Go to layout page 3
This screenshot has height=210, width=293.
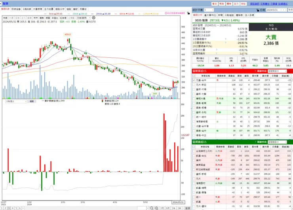tap(9, 208)
